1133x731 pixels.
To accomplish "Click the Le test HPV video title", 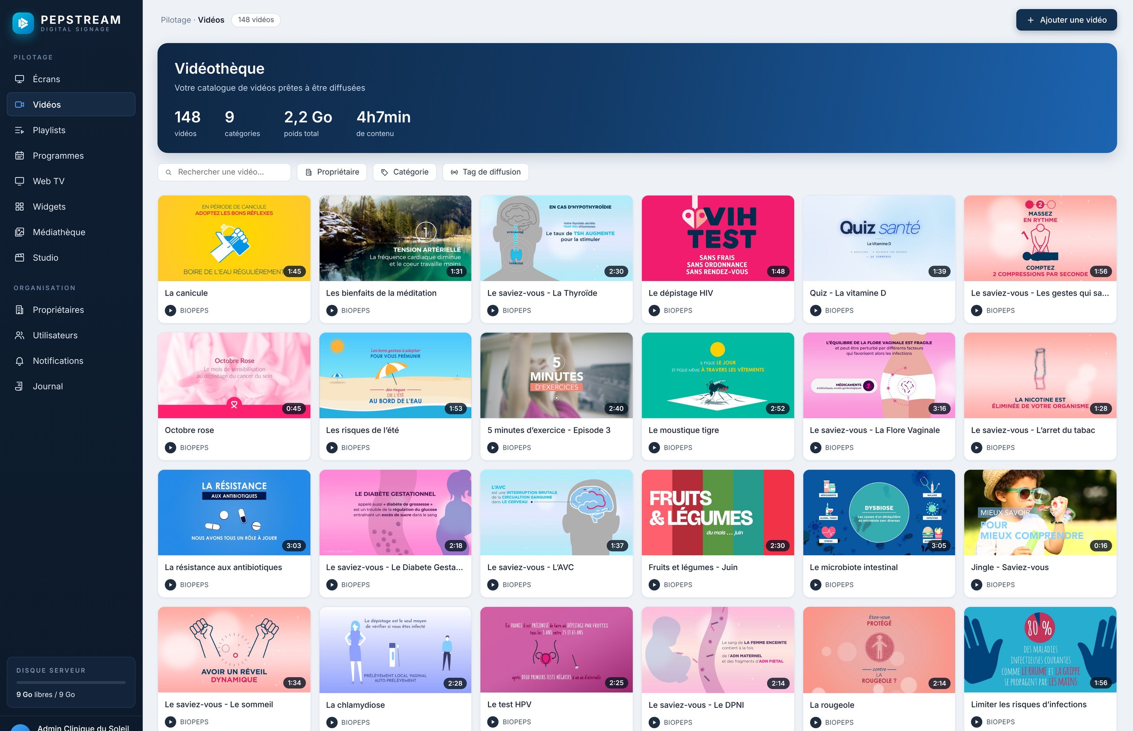I will (x=509, y=705).
